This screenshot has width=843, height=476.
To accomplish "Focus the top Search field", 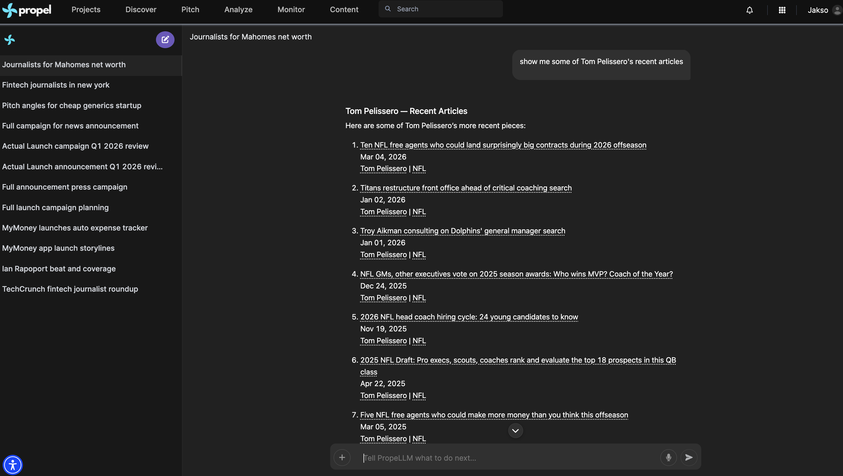I will tap(445, 9).
